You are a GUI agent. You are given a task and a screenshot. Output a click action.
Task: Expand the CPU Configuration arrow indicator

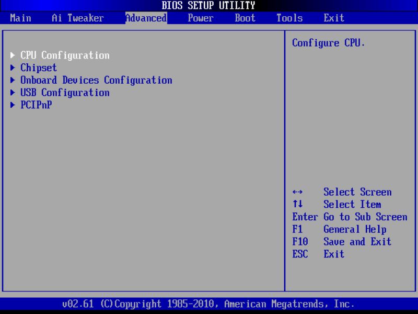coord(13,55)
